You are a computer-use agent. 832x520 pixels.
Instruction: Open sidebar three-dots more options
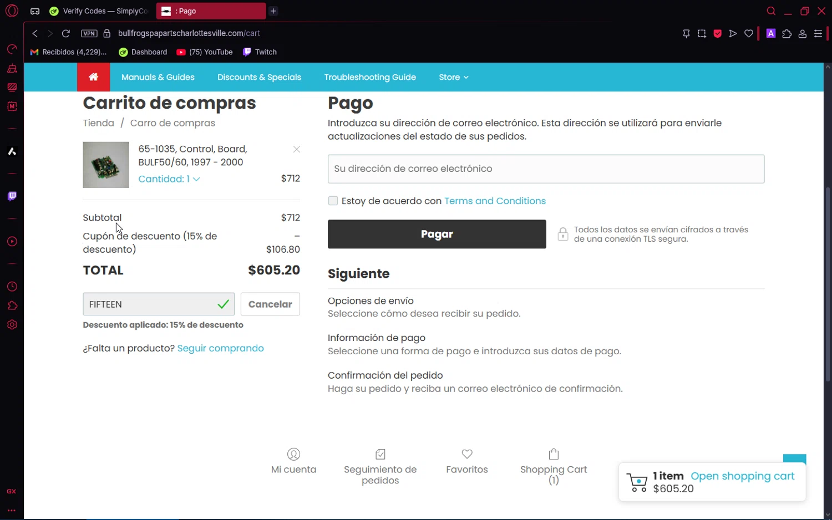point(11,510)
